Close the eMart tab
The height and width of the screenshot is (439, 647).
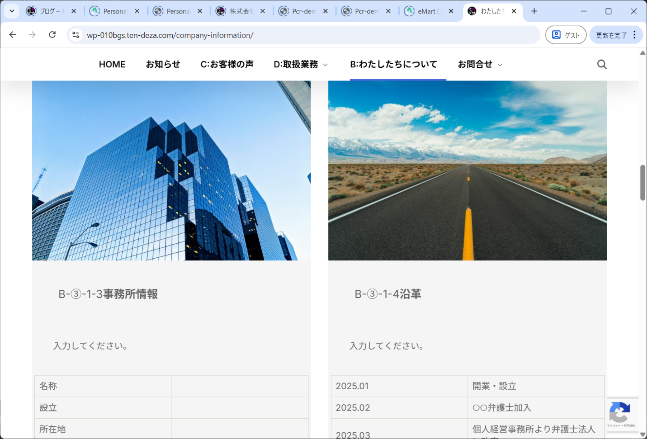click(x=451, y=11)
